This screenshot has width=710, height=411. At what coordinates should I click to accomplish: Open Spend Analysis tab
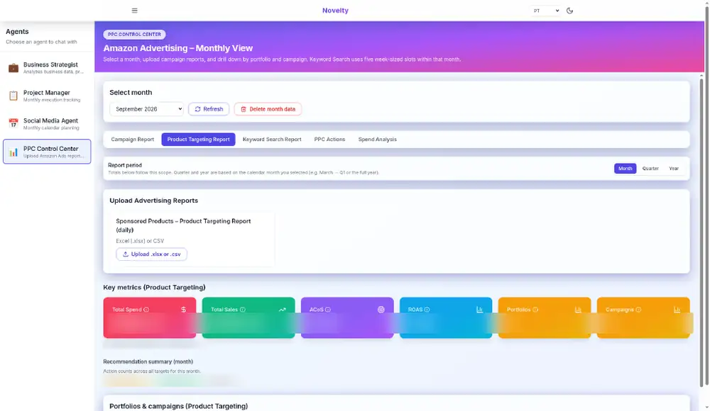(377, 140)
